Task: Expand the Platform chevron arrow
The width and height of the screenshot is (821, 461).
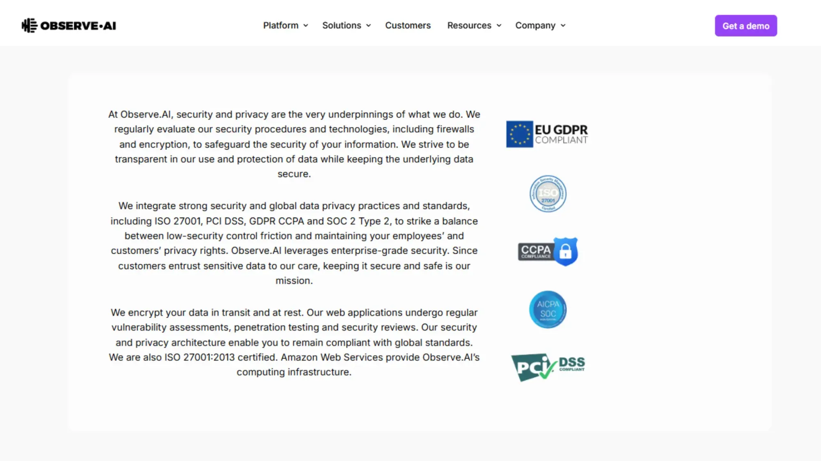Action: (x=306, y=25)
